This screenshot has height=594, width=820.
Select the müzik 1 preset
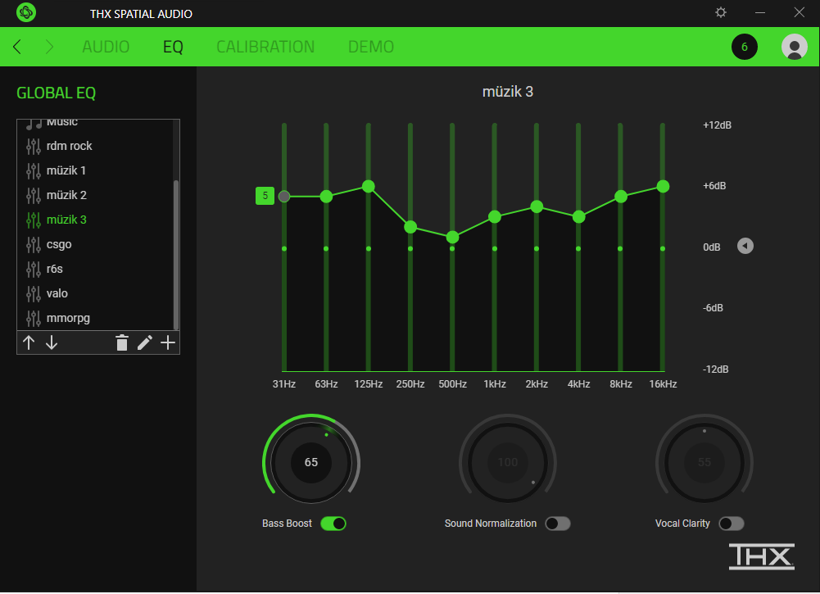pyautogui.click(x=95, y=170)
